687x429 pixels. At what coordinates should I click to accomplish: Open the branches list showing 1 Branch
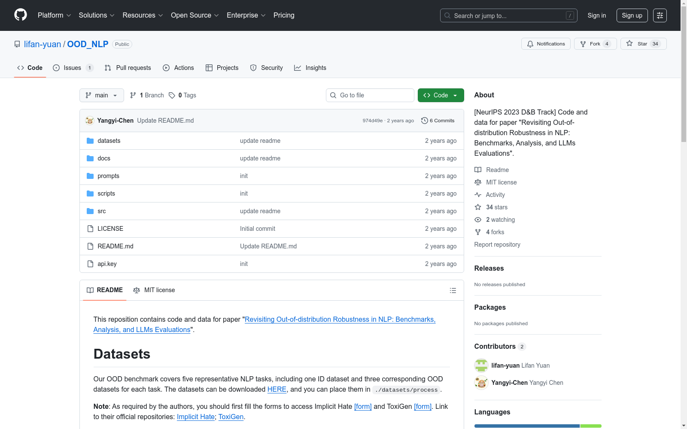click(x=147, y=95)
